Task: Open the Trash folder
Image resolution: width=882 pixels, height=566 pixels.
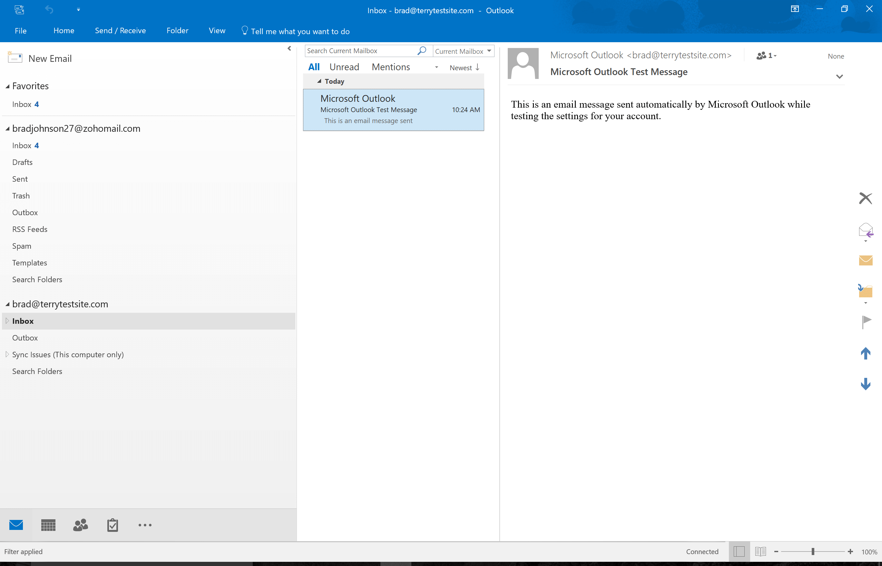Action: coord(21,196)
